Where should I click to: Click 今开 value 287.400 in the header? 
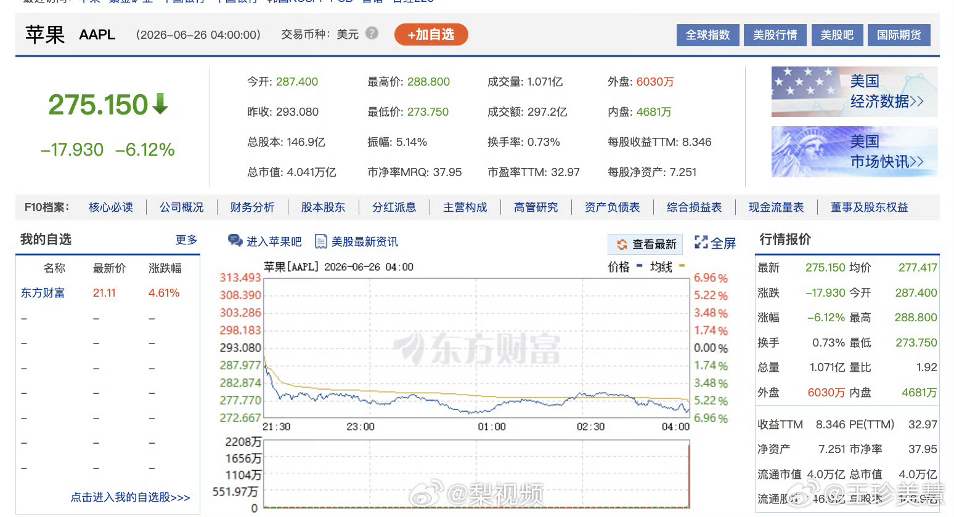(x=297, y=82)
